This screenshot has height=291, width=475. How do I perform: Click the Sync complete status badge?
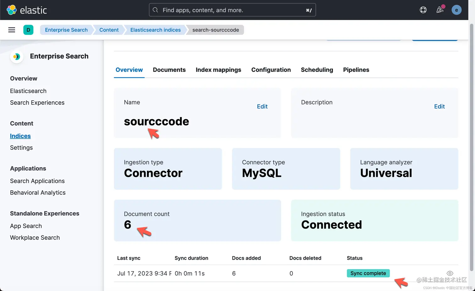[x=368, y=273]
